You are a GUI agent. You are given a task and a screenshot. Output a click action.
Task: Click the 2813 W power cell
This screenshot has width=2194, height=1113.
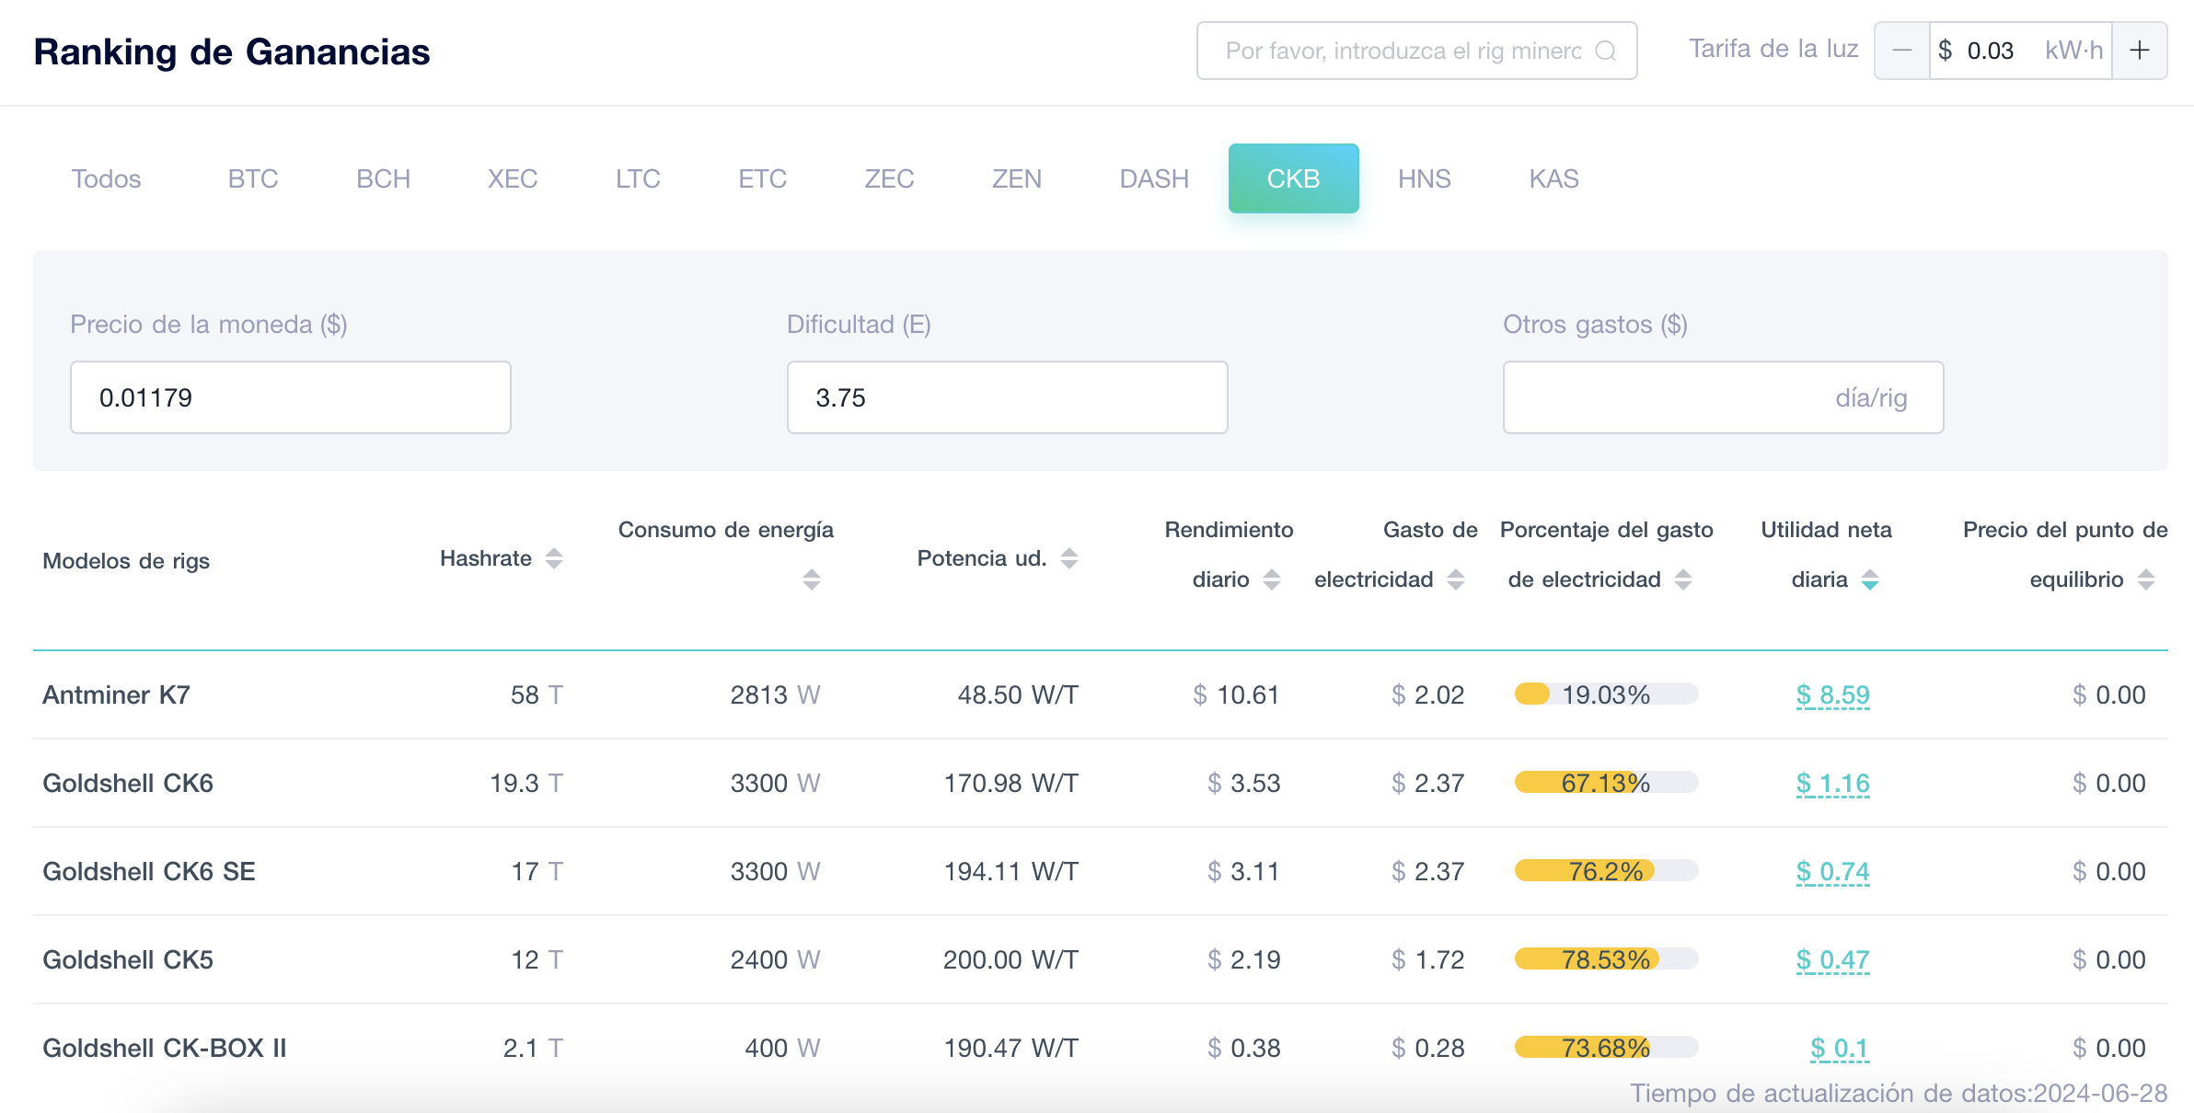(x=775, y=694)
